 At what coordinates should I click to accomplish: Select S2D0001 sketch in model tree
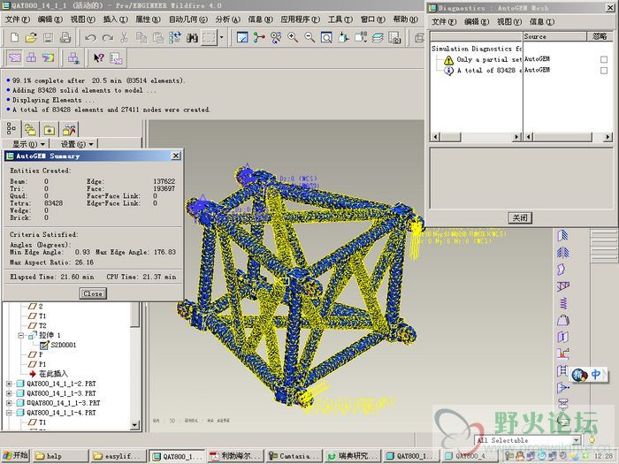58,346
